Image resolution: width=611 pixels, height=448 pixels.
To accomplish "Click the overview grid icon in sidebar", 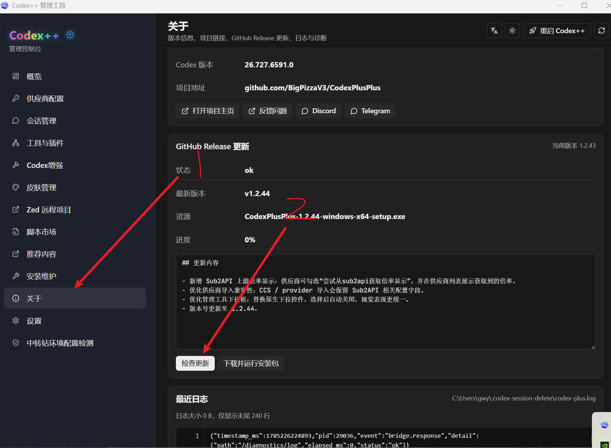I will tap(16, 76).
